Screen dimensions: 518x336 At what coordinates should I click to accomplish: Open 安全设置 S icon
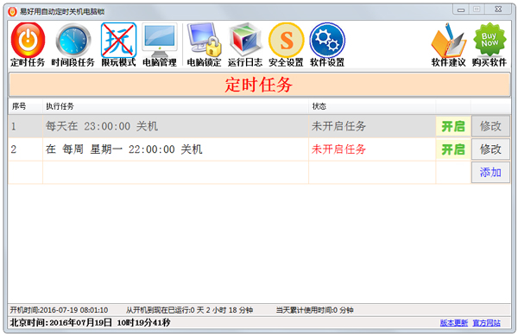click(286, 45)
